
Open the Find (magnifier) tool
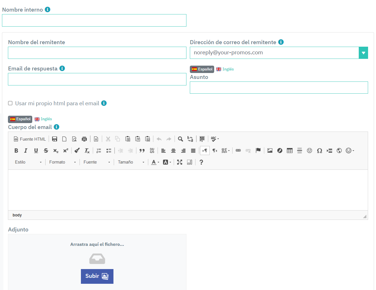(x=181, y=139)
